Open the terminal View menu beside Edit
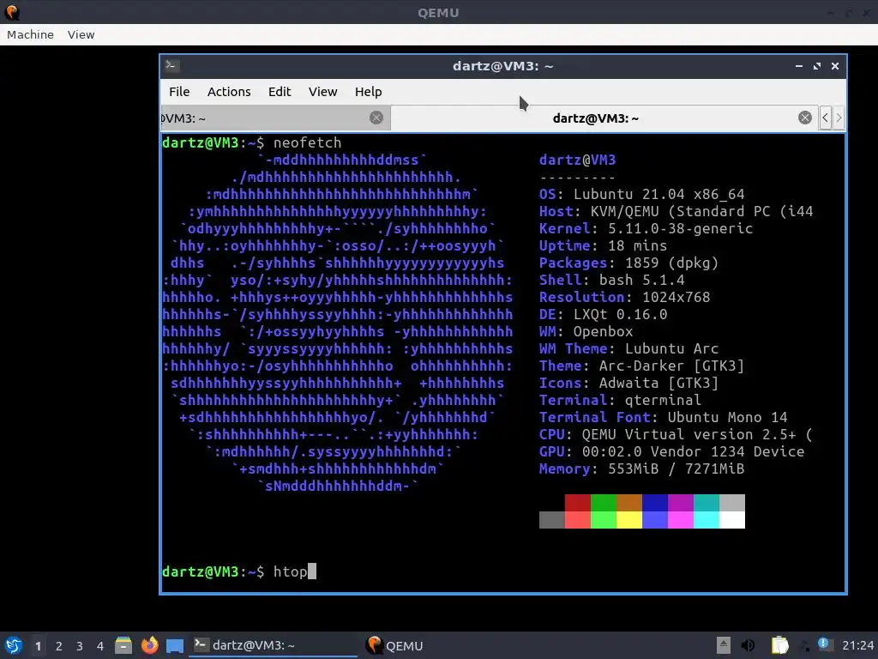Image resolution: width=878 pixels, height=659 pixels. [322, 91]
